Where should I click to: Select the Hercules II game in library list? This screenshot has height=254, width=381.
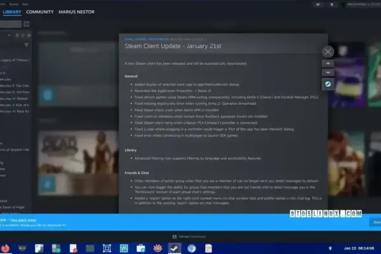pos(15,86)
